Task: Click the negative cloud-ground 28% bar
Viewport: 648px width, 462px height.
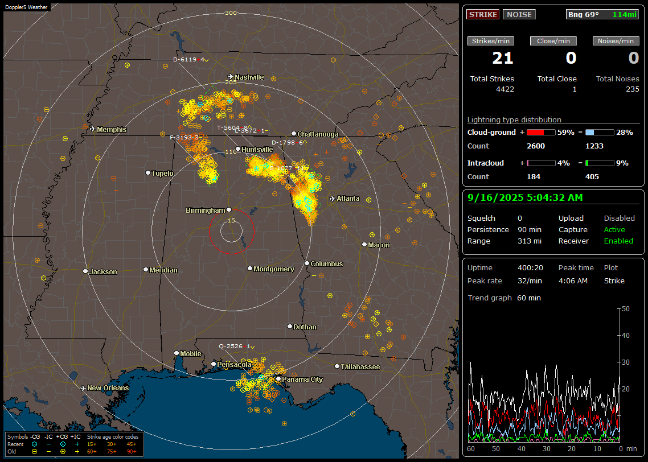Action: coord(600,133)
